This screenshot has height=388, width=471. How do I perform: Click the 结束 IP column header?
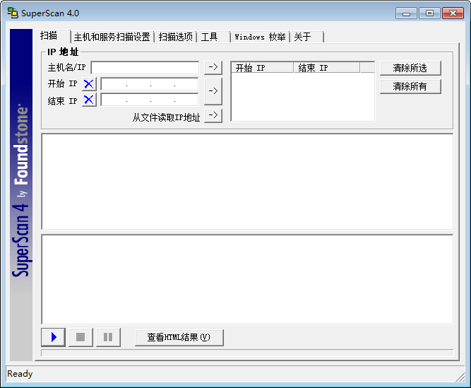pos(326,68)
